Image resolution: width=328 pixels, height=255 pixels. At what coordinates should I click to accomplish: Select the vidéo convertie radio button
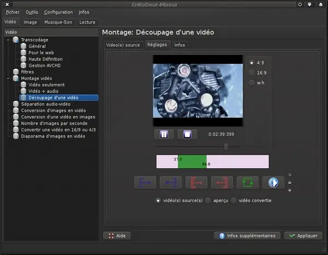click(x=234, y=201)
